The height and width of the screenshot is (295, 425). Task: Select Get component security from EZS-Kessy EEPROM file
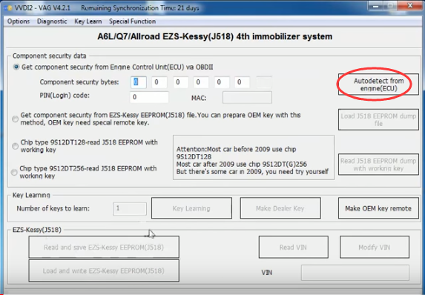16,119
